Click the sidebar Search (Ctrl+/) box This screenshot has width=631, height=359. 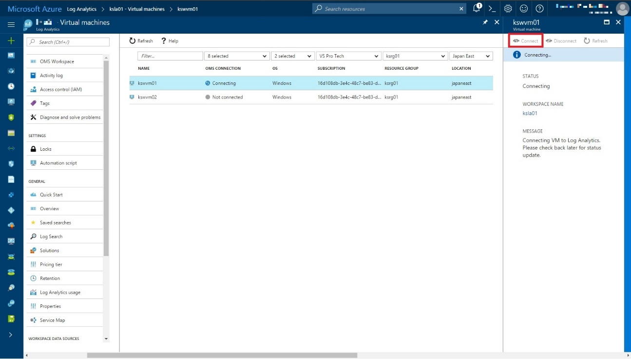(68, 42)
